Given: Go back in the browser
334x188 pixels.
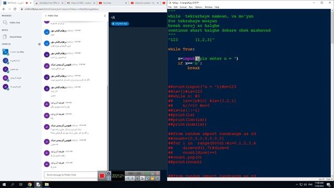Looking at the screenshot, I should pyautogui.click(x=4, y=9).
